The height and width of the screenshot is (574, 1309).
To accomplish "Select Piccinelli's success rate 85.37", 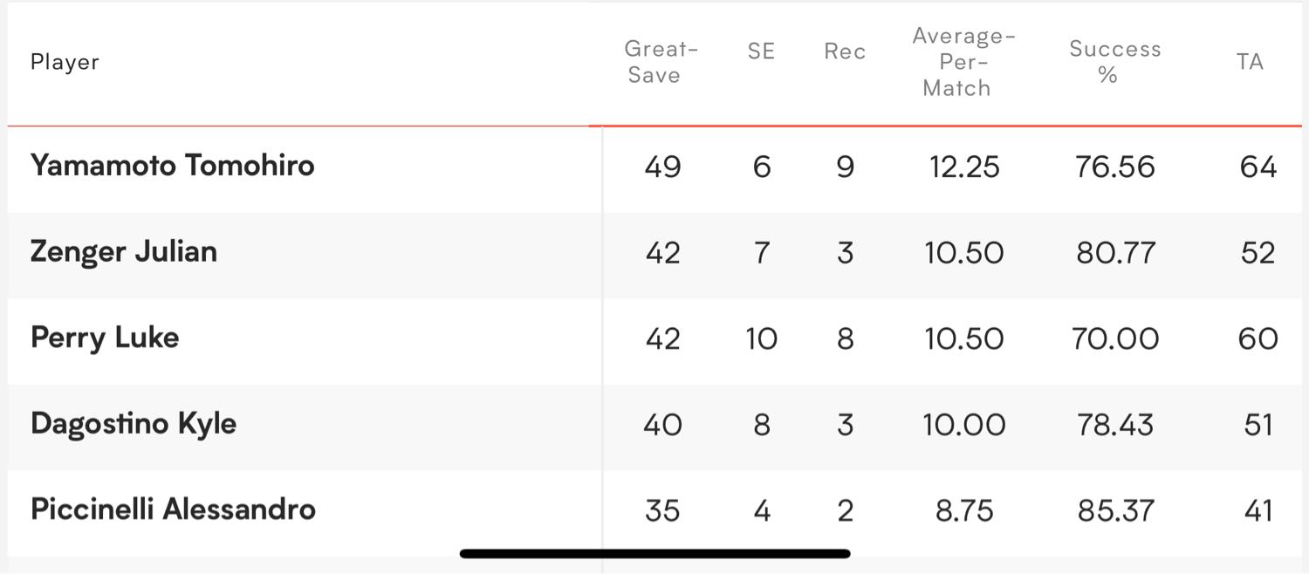I will click(x=1115, y=510).
